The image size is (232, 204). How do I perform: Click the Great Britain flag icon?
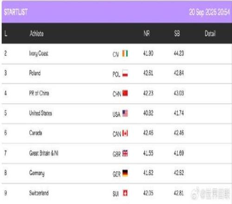pyautogui.click(x=125, y=153)
